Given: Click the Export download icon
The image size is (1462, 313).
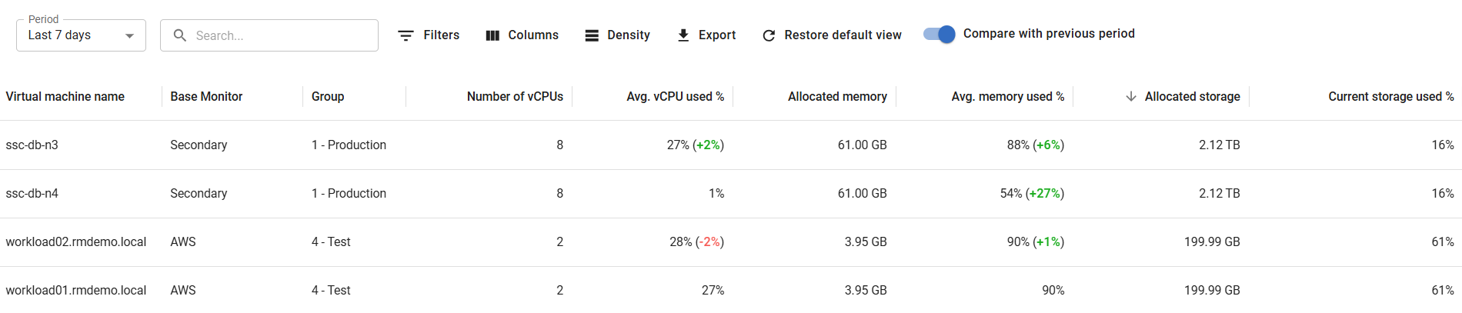Looking at the screenshot, I should (x=683, y=35).
